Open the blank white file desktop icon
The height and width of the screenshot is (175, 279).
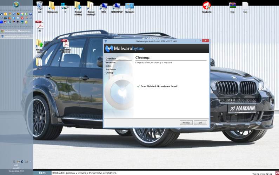[245, 6]
